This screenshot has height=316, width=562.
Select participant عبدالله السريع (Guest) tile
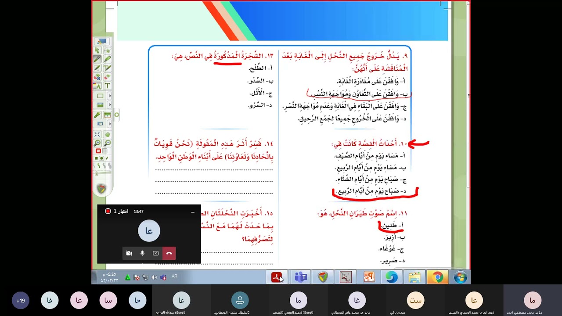click(x=181, y=301)
